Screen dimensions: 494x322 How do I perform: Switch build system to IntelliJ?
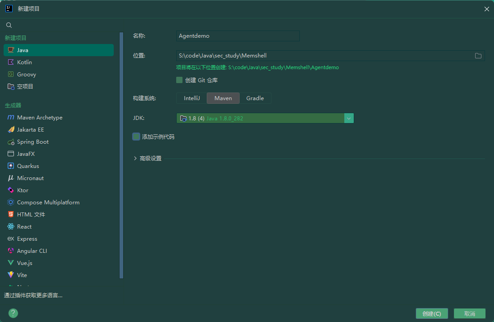pyautogui.click(x=191, y=98)
